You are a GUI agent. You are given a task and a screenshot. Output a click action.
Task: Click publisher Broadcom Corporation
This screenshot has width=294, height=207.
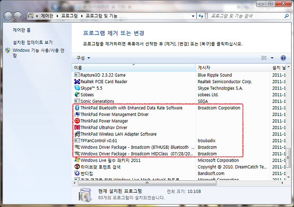(219, 108)
